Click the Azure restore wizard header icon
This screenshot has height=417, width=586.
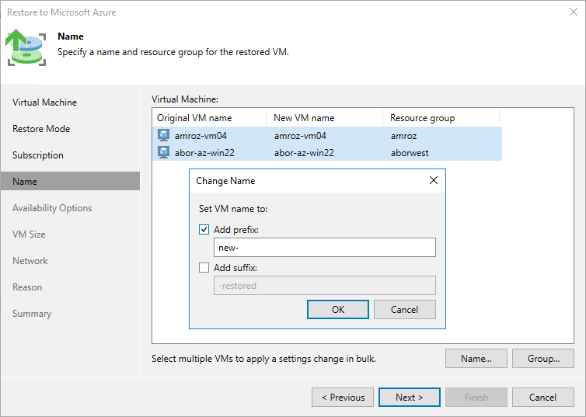(27, 47)
